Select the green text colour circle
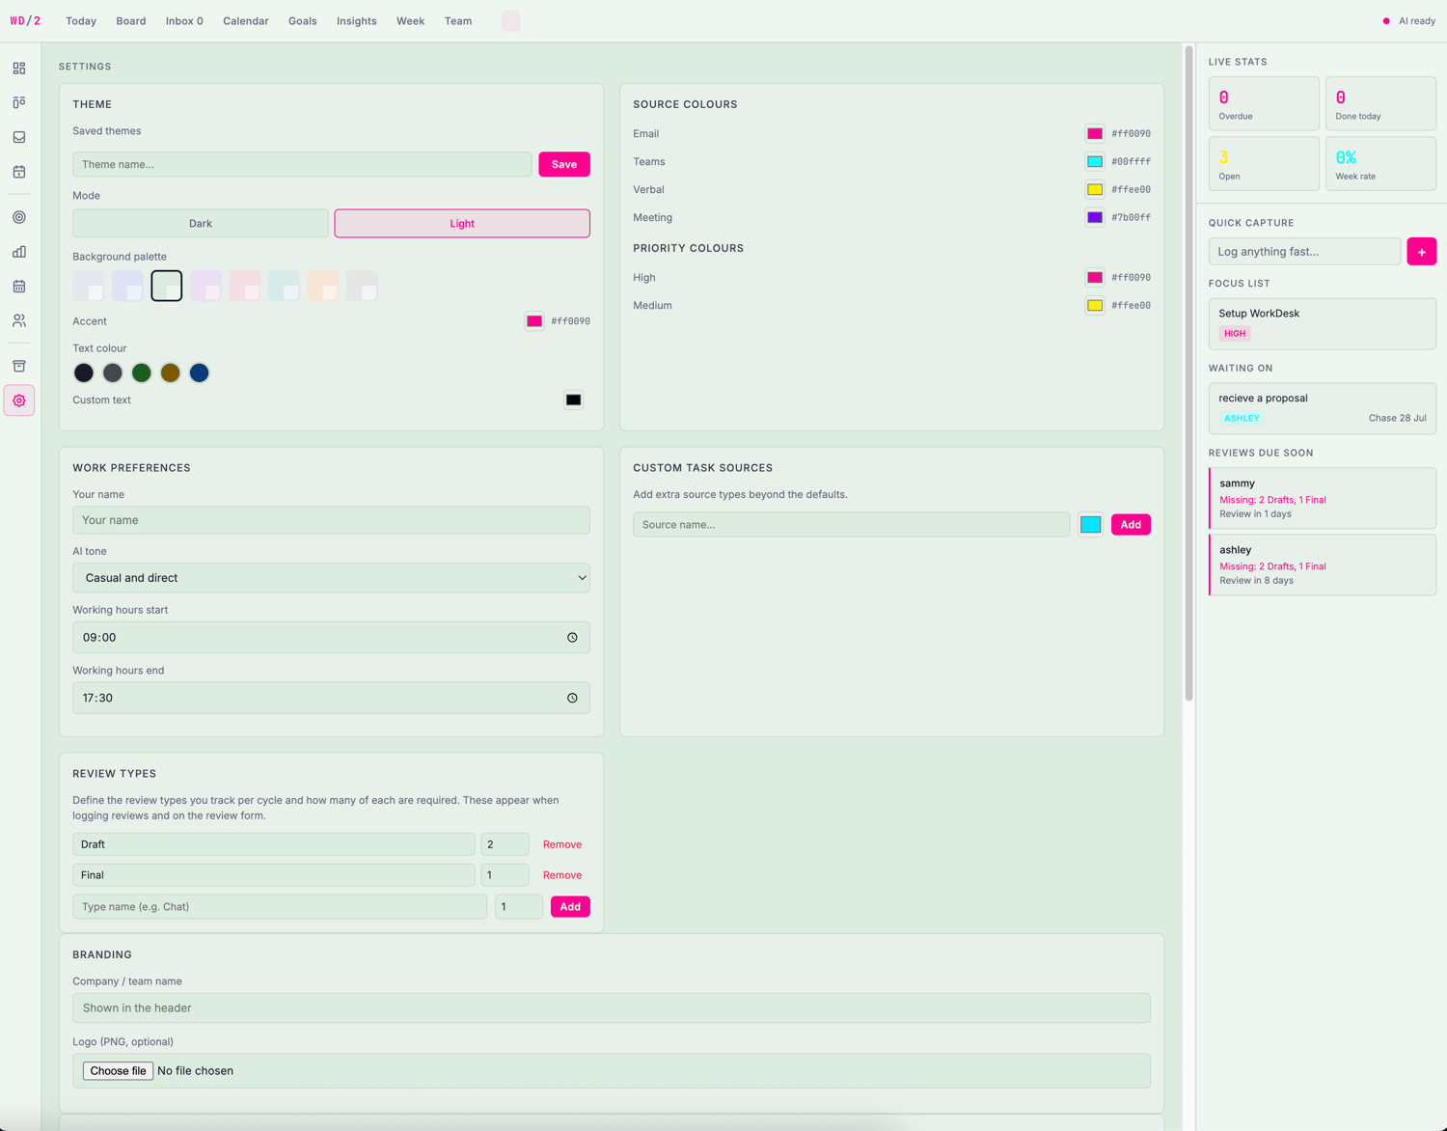This screenshot has height=1131, width=1447. pyautogui.click(x=142, y=372)
